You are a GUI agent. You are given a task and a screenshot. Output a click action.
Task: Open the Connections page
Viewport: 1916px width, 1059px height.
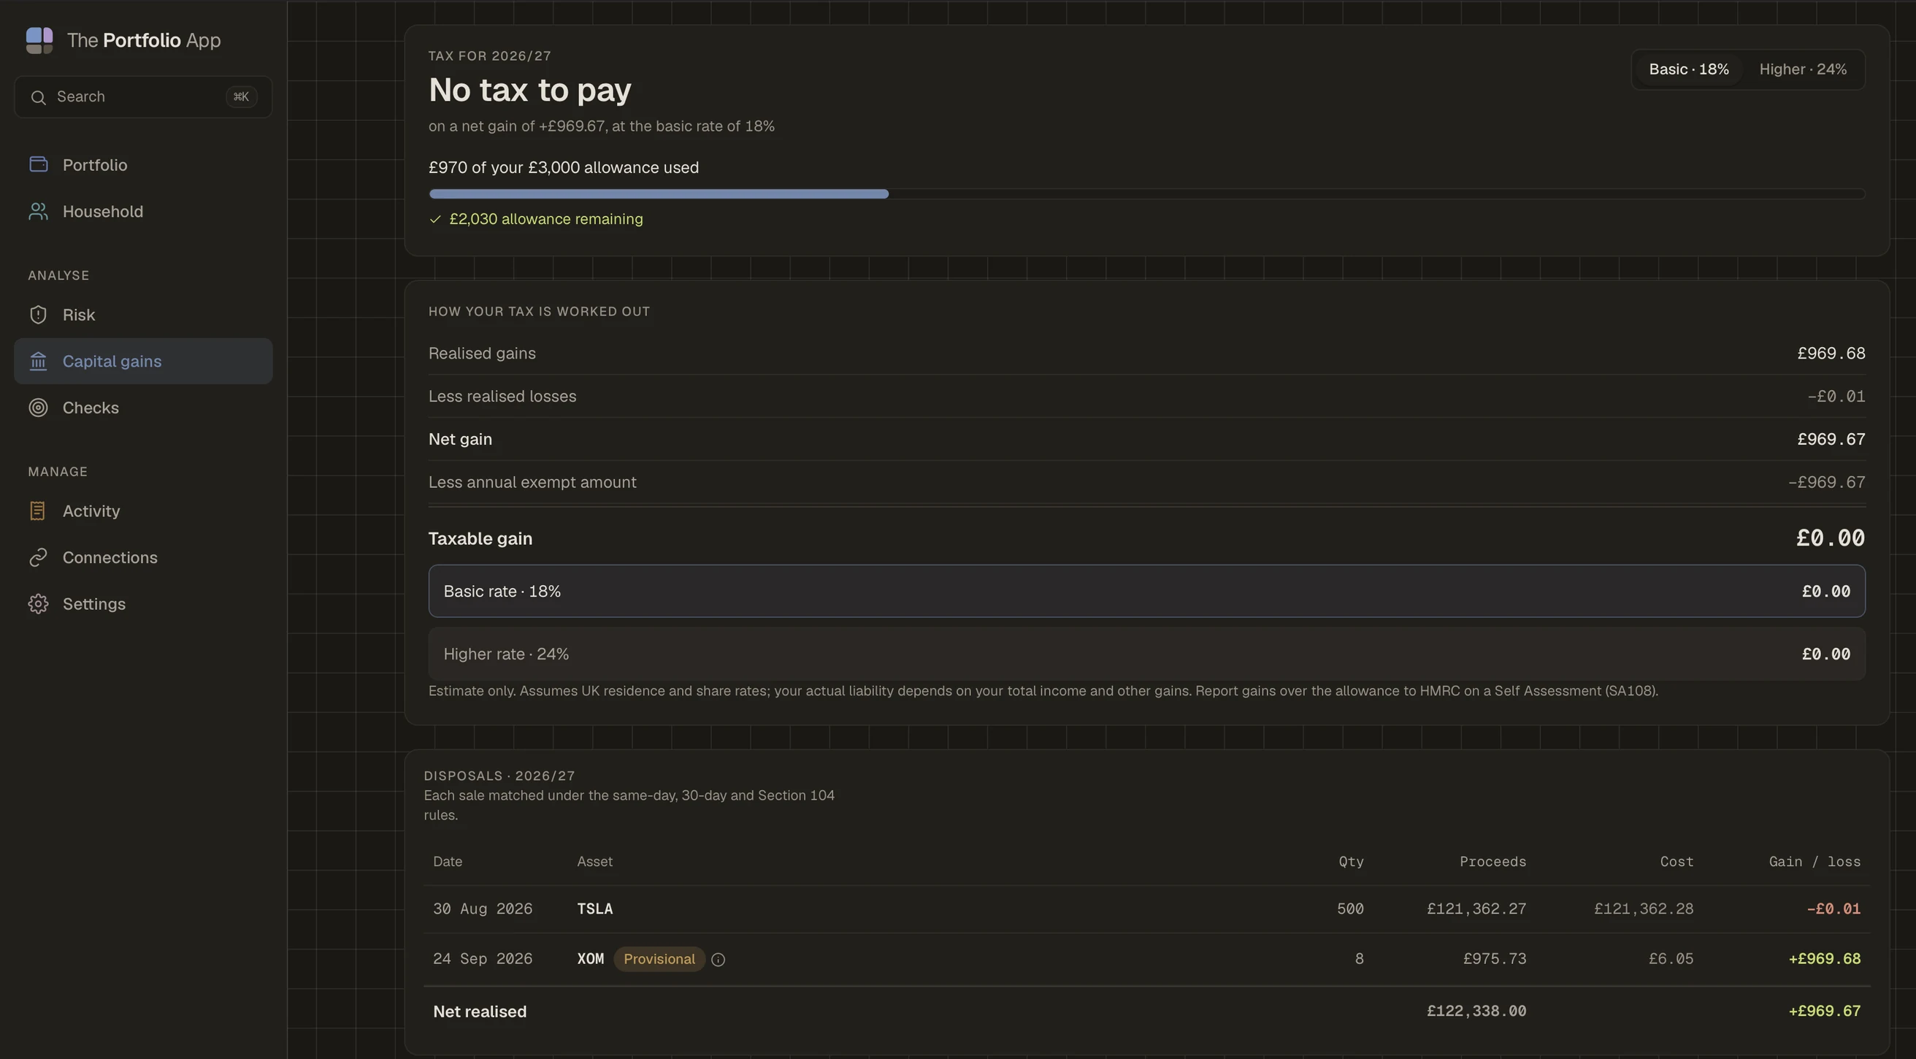[143, 557]
